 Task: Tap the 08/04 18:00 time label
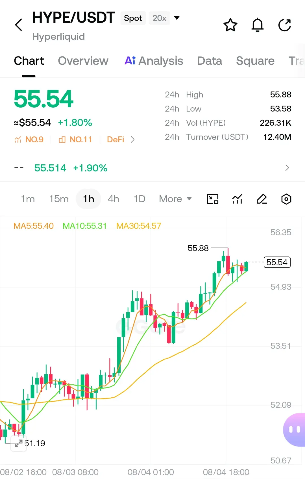226,472
